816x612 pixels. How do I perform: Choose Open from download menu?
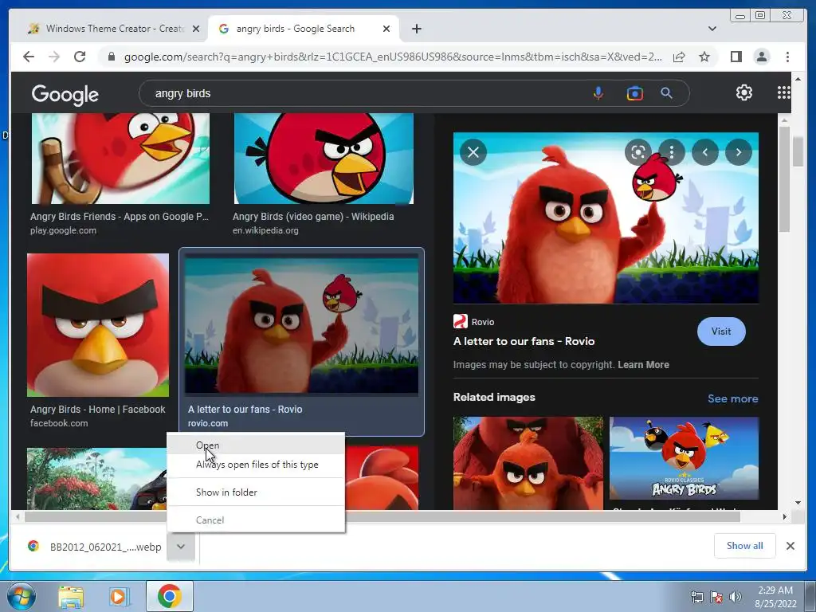[x=256, y=445]
